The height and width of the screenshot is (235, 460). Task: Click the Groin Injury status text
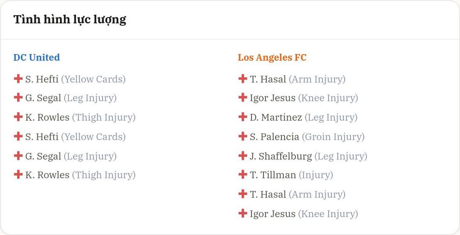click(333, 137)
